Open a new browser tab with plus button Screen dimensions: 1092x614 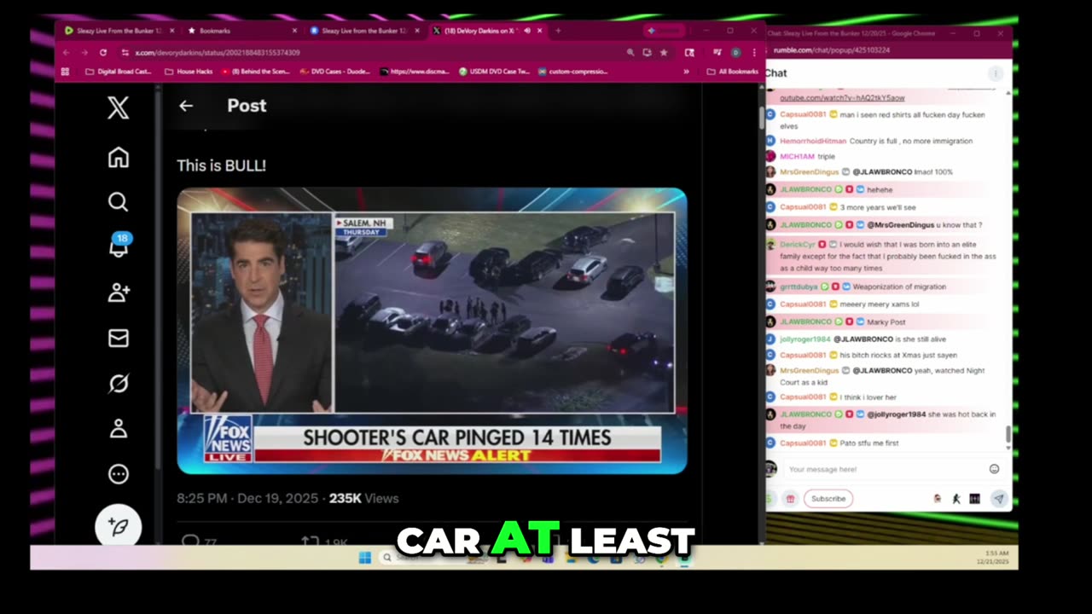(x=558, y=31)
